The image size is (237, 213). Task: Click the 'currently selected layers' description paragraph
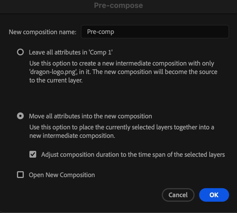(122, 131)
